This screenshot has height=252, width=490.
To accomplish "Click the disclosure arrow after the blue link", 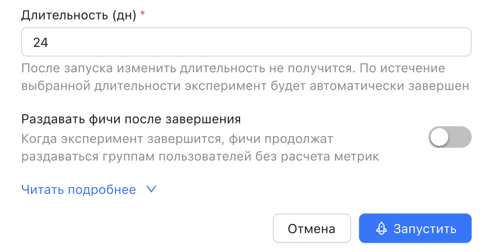I will (x=151, y=190).
